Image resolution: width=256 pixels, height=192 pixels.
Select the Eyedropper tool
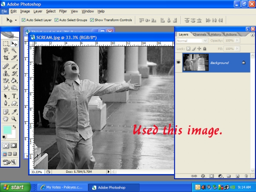coord(14,112)
